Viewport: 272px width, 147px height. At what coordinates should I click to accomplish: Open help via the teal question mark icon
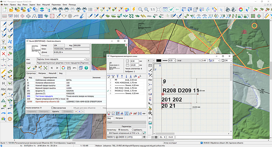pyautogui.click(x=86, y=68)
